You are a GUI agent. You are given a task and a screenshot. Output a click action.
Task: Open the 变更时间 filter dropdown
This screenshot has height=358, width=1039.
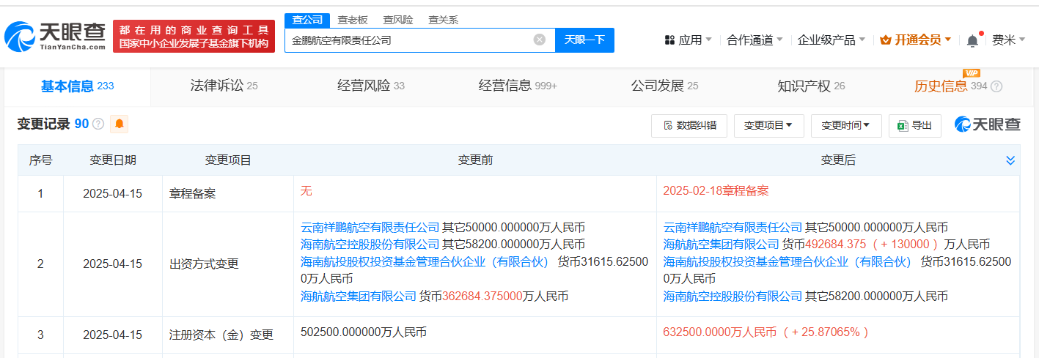click(x=846, y=125)
